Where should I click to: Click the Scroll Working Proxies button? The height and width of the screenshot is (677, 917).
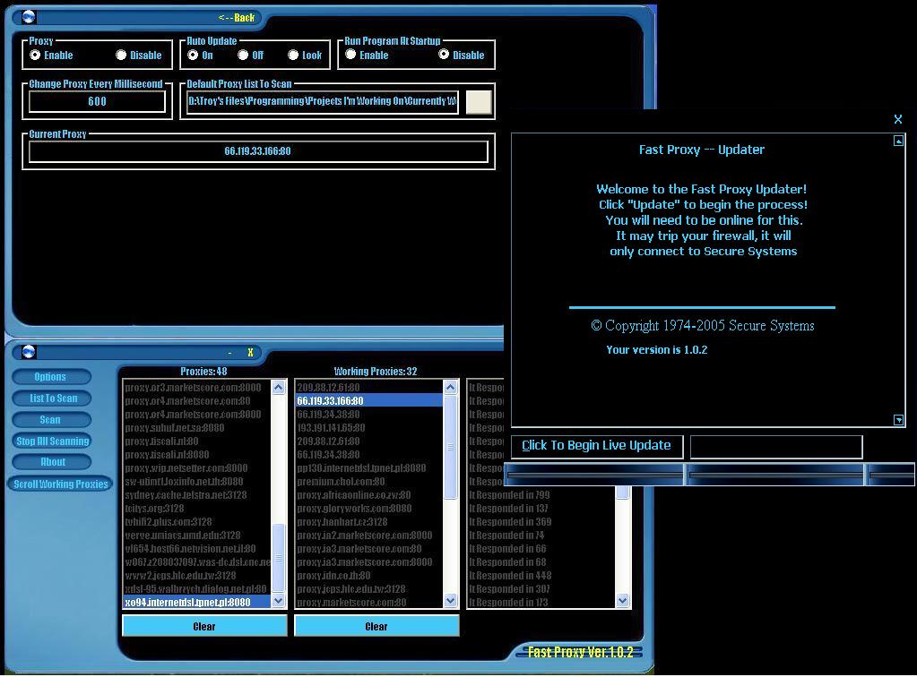(x=61, y=484)
